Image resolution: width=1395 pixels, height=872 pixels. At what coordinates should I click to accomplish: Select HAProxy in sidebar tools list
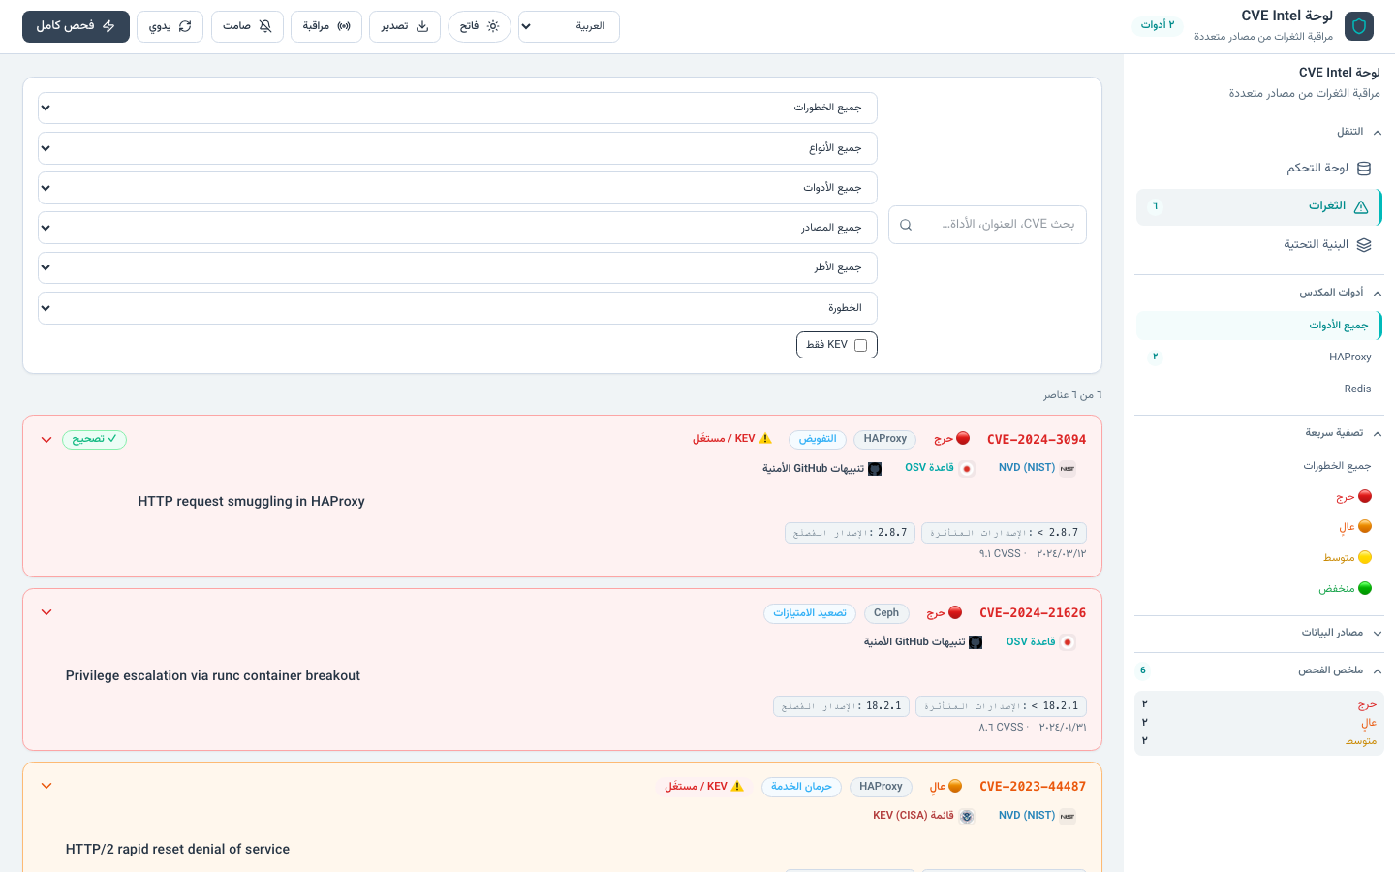(x=1259, y=358)
